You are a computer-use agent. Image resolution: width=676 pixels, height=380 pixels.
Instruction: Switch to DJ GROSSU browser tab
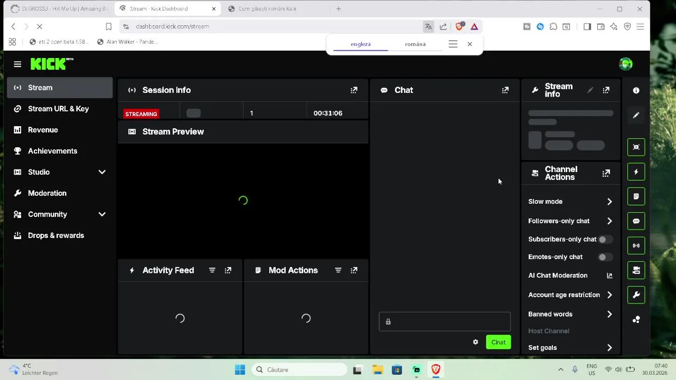point(59,8)
